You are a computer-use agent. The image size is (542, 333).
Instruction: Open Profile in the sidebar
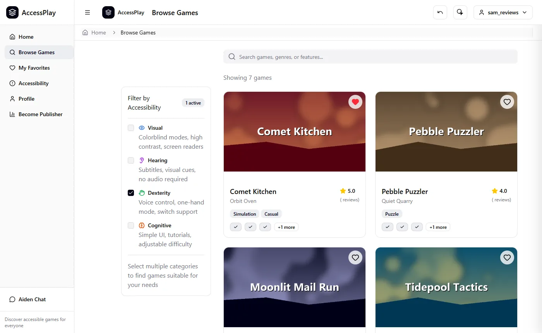tap(39, 99)
